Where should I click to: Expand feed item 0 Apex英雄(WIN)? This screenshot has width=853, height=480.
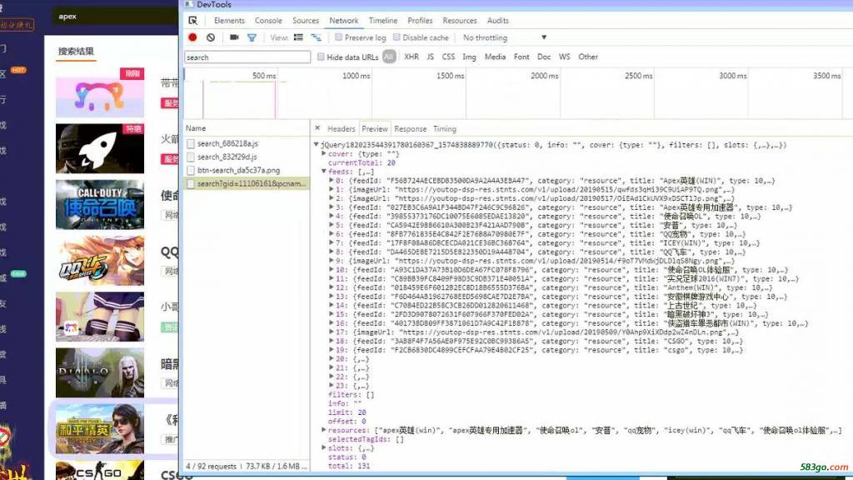point(331,180)
